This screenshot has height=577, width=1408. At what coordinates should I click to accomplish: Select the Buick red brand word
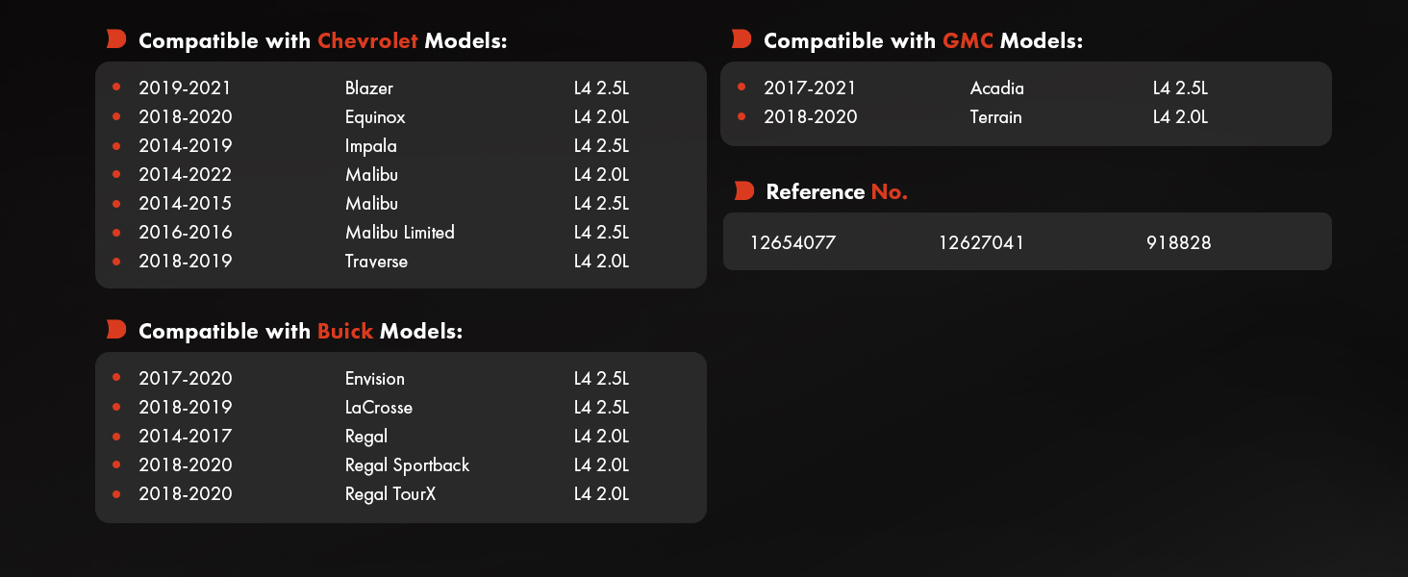pos(345,332)
